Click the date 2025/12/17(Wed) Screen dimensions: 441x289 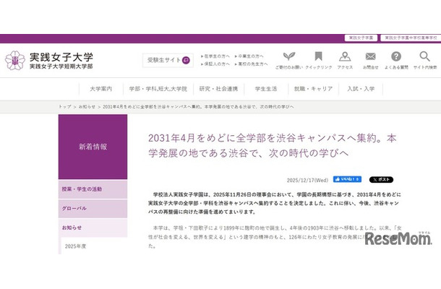tap(307, 180)
